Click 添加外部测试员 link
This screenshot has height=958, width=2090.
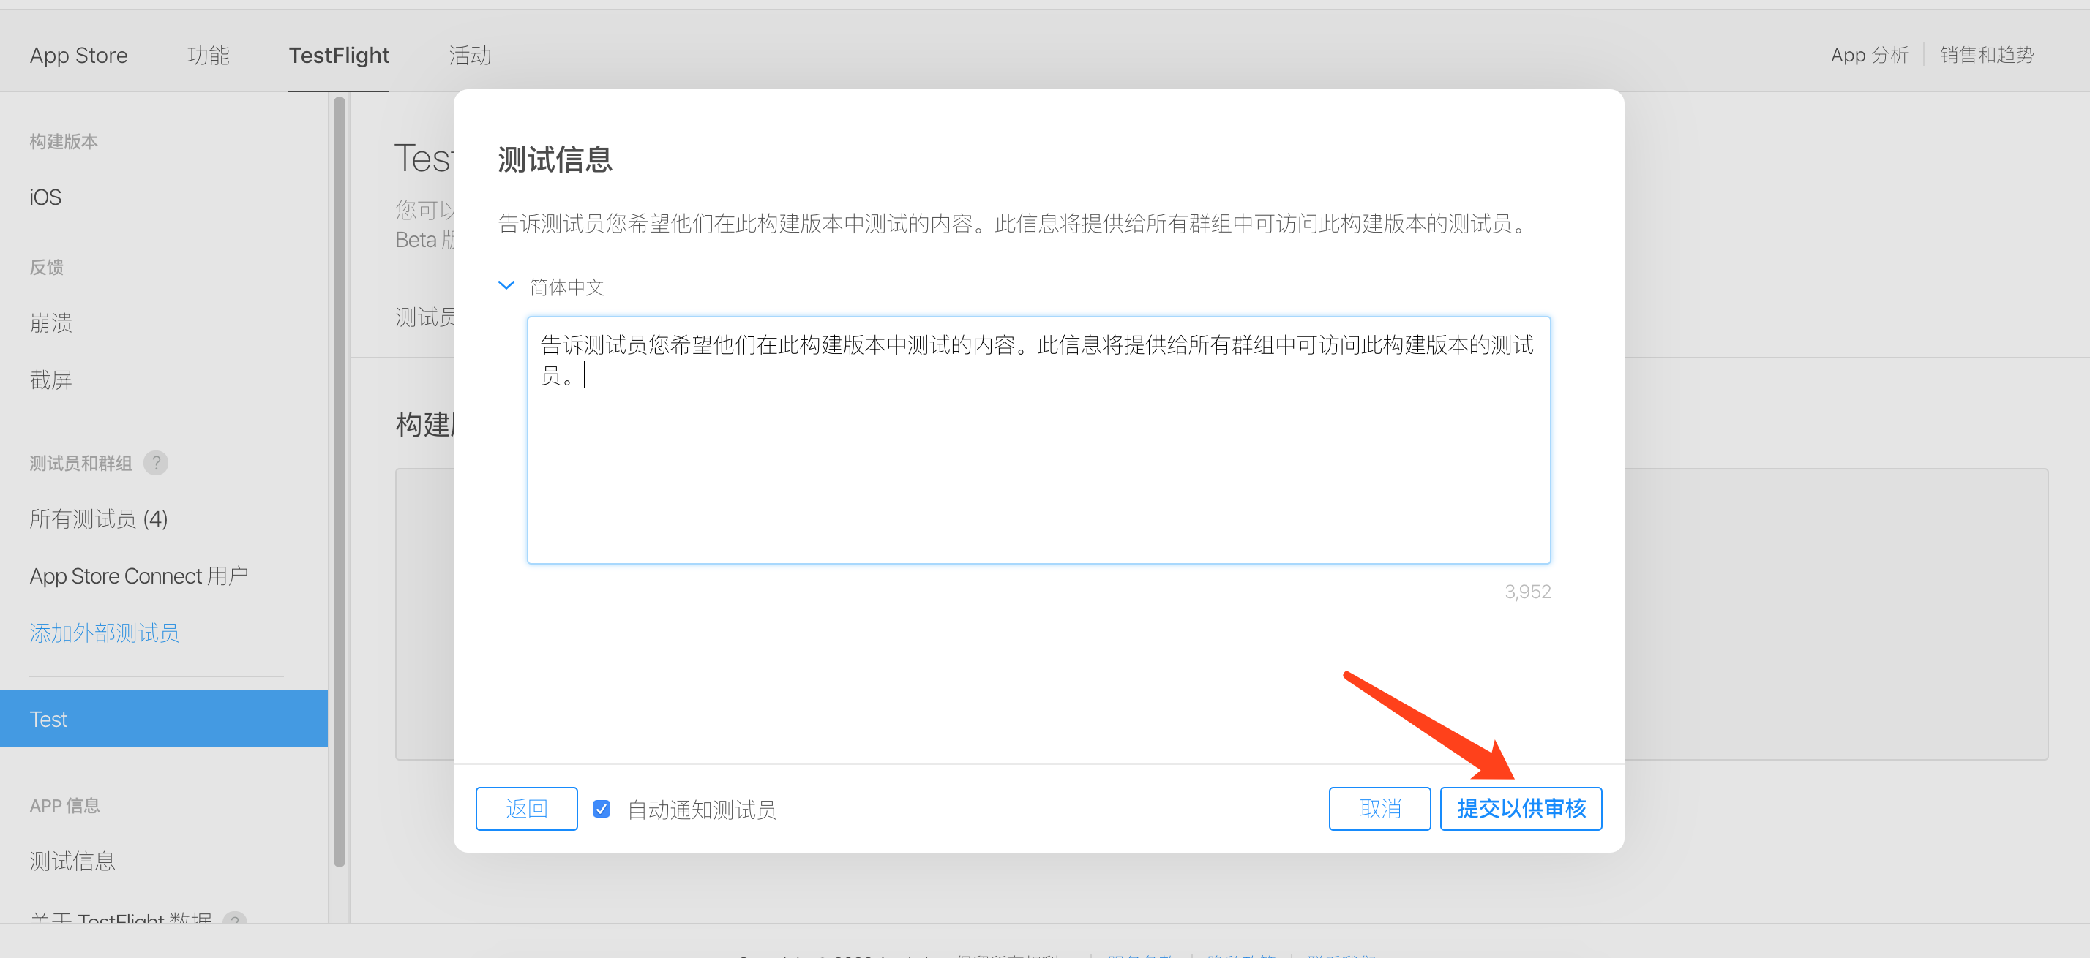[104, 633]
